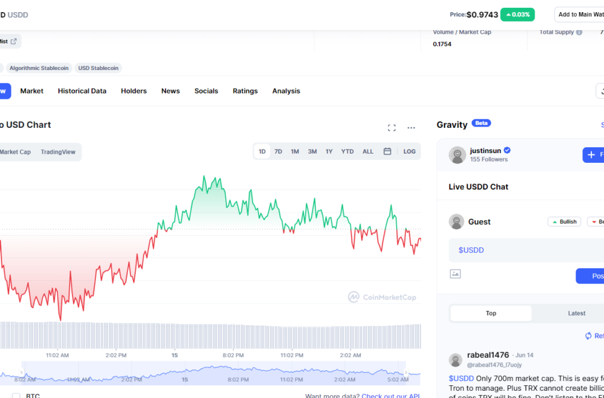
Task: Click the Guest avatar
Action: pyautogui.click(x=457, y=221)
